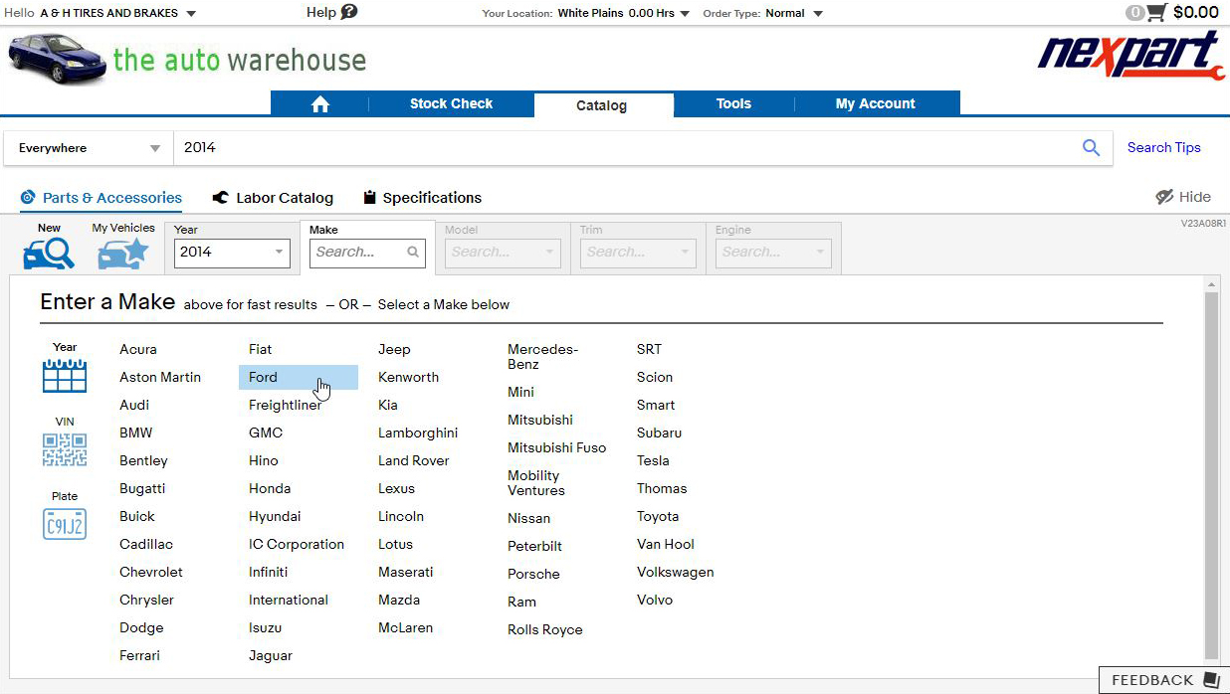Viewport: 1230px width, 694px height.
Task: Choose the VIN QR code icon
Action: [x=65, y=450]
